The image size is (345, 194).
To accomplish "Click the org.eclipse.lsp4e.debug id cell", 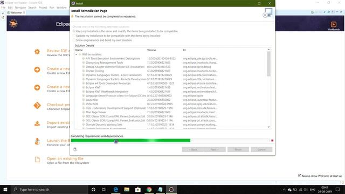I will pos(197,67).
